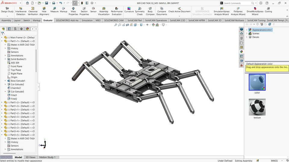Switch to the Assembly ribbon tab
The image size is (289, 162).
pos(6,20)
